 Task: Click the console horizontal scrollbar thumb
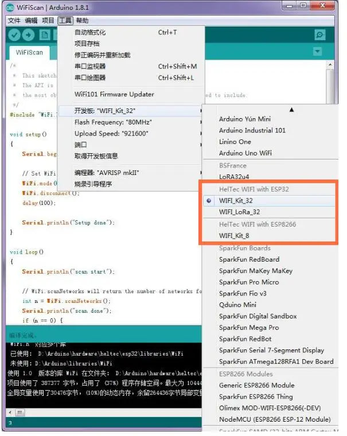click(x=20, y=412)
